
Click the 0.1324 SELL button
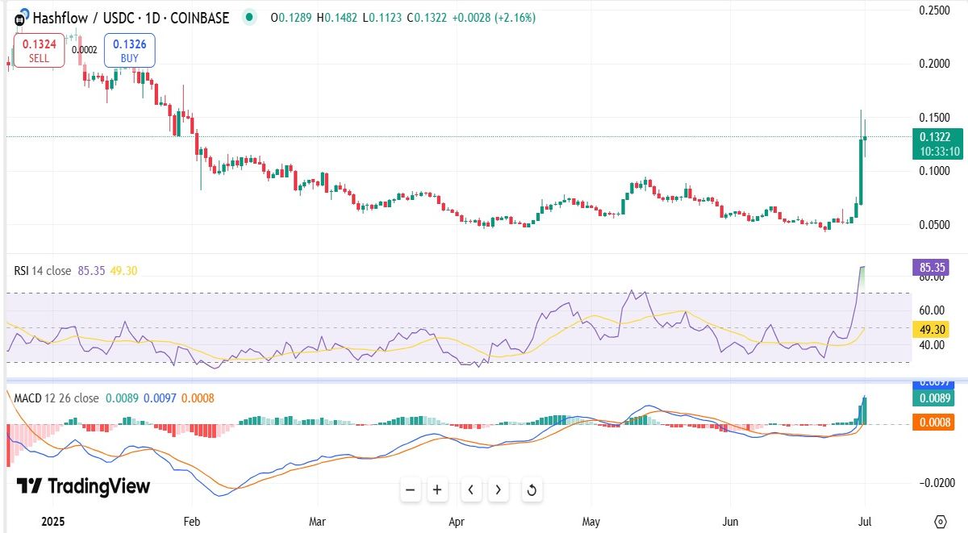tap(39, 50)
